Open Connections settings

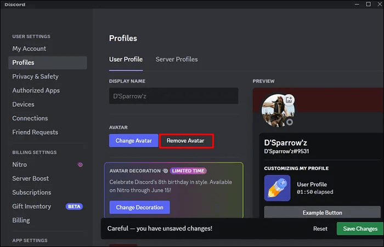click(x=30, y=118)
